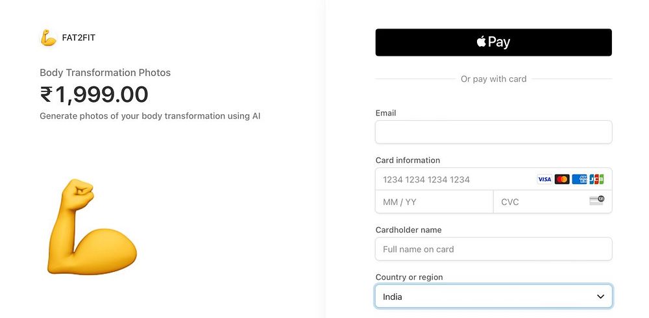Open the Country or region dropdown showing India
Image resolution: width=649 pixels, height=318 pixels.
(x=493, y=297)
